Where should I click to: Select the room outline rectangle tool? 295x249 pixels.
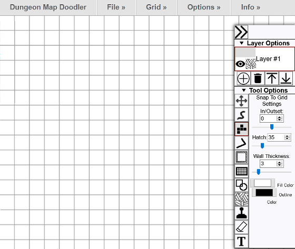pyautogui.click(x=242, y=157)
